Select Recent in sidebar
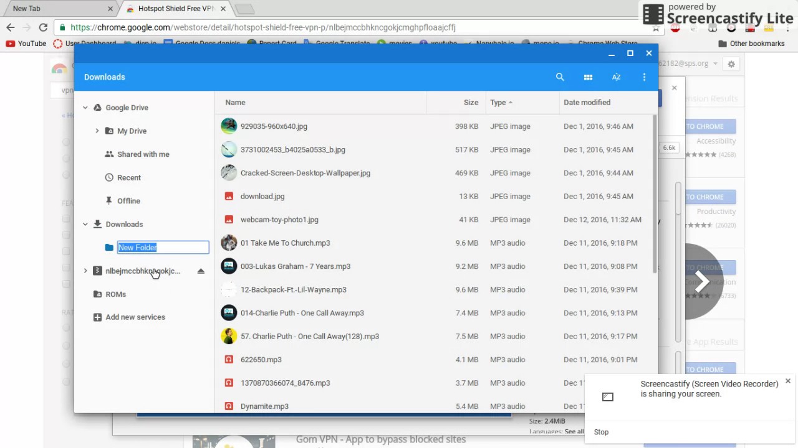This screenshot has height=448, width=798. point(129,177)
